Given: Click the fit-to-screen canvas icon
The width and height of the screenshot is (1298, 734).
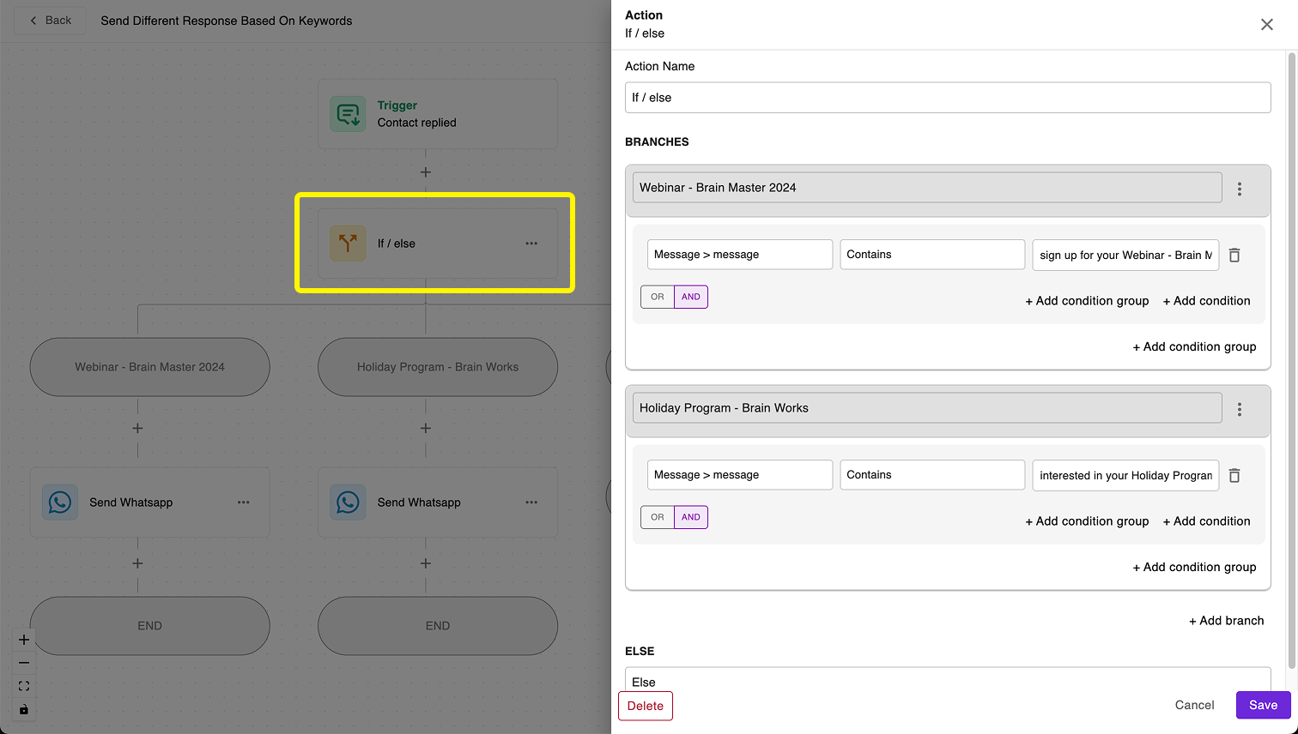Looking at the screenshot, I should (23, 685).
